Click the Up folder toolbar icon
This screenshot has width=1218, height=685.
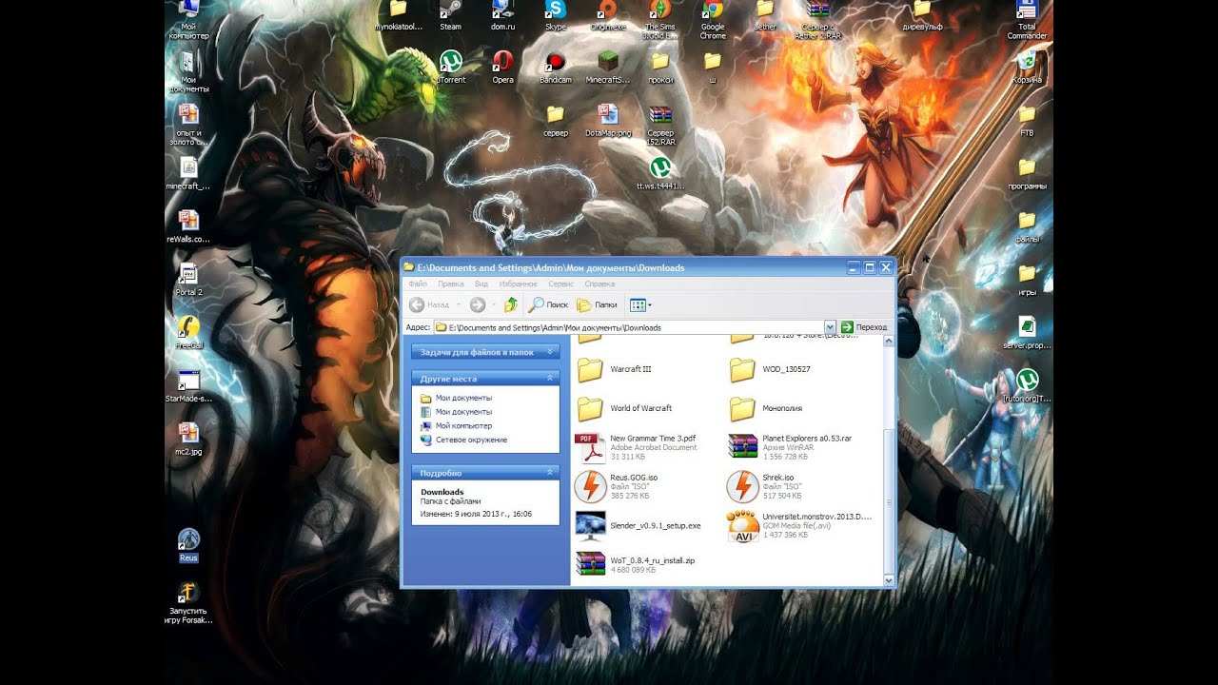coord(511,304)
